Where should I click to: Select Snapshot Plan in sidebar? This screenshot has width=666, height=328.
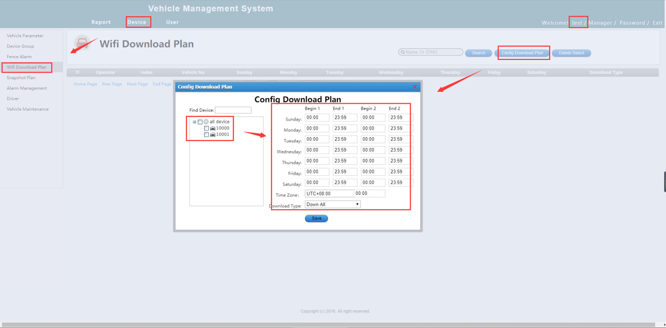[x=21, y=78]
